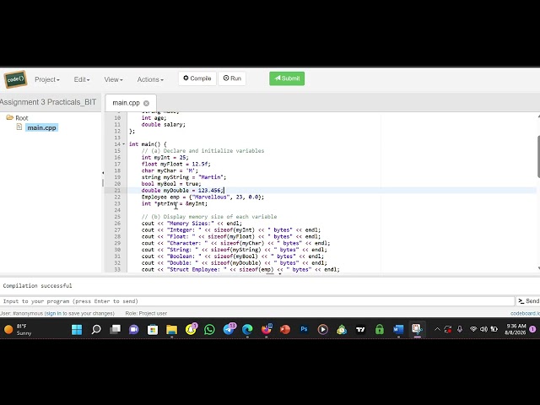540x405 pixels.
Task: Open Firefox from taskbar
Action: (267, 330)
